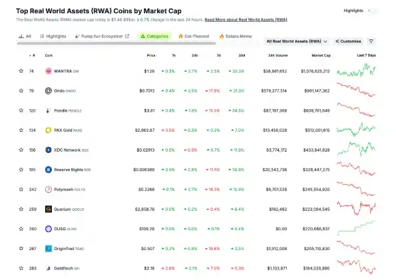Star the Quorium row

[x=21, y=209]
